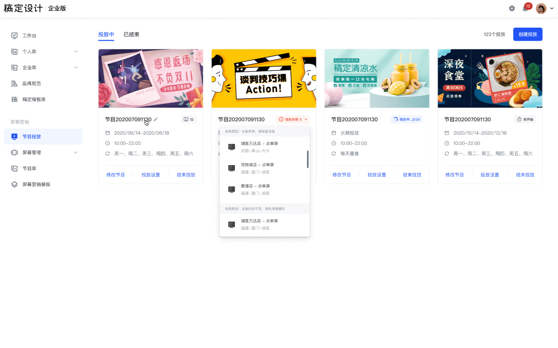Click the 稿定设计 logo
Viewport: 558px width, 348px height.
tap(23, 8)
